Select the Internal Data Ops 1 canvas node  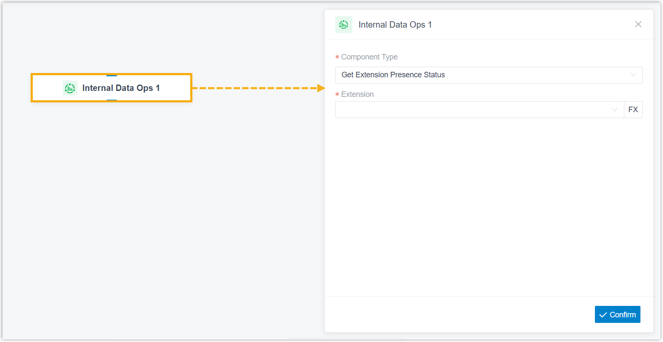(x=111, y=88)
